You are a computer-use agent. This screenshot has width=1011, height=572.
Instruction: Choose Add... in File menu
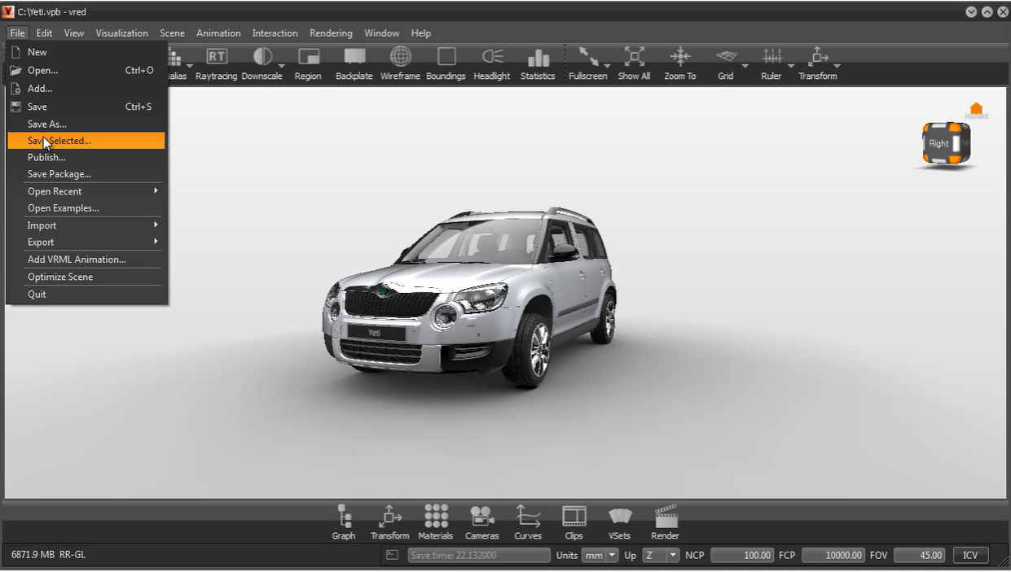click(x=86, y=88)
